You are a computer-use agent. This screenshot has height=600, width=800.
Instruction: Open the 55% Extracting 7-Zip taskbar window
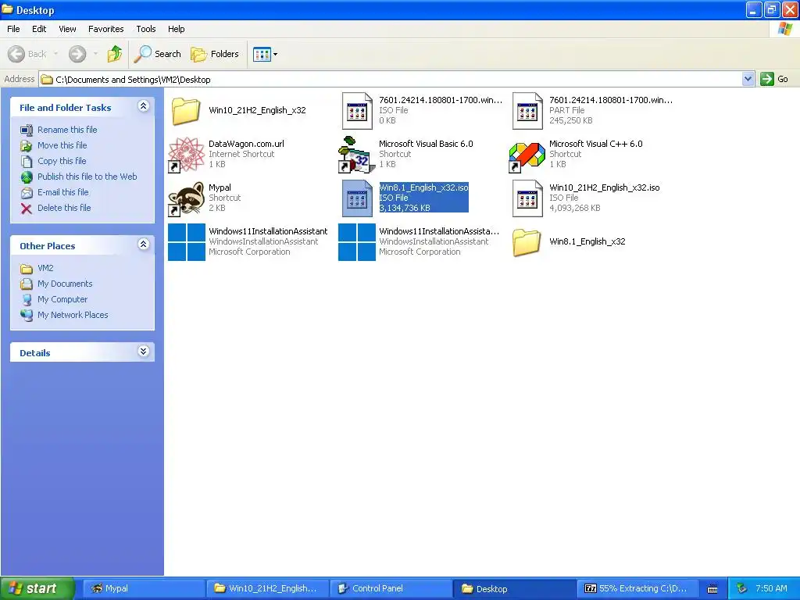click(x=638, y=588)
